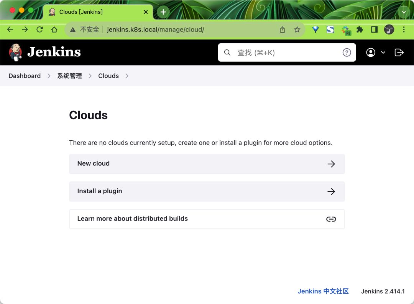Expand the user account dropdown chevron
This screenshot has height=304, width=414.
click(383, 53)
